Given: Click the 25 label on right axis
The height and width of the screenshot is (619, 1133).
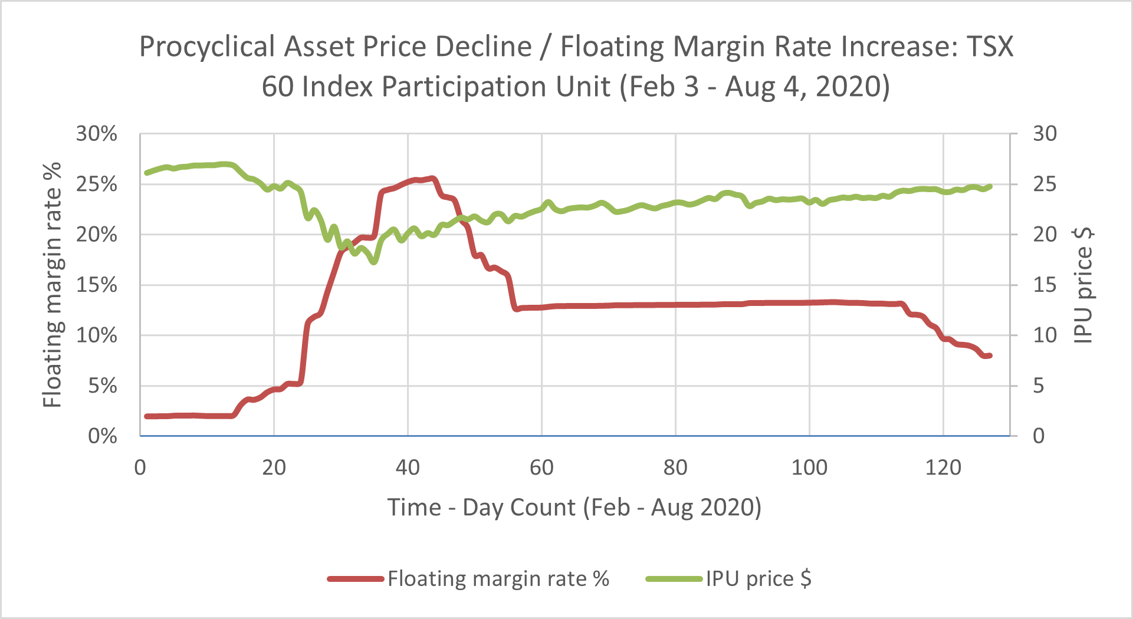Looking at the screenshot, I should pyautogui.click(x=1044, y=185).
